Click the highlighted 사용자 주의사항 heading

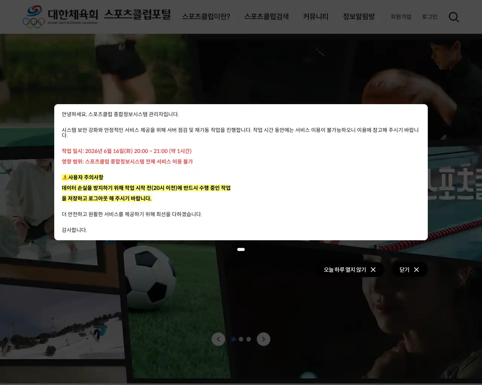pos(82,177)
